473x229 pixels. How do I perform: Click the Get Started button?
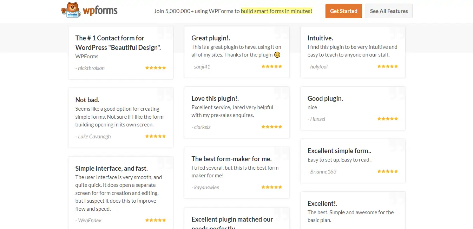343,11
